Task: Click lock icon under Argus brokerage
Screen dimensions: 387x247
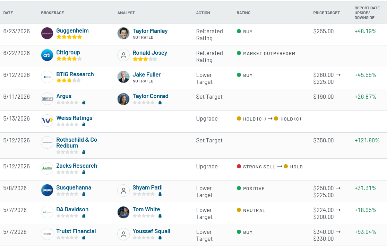Action: point(84,103)
